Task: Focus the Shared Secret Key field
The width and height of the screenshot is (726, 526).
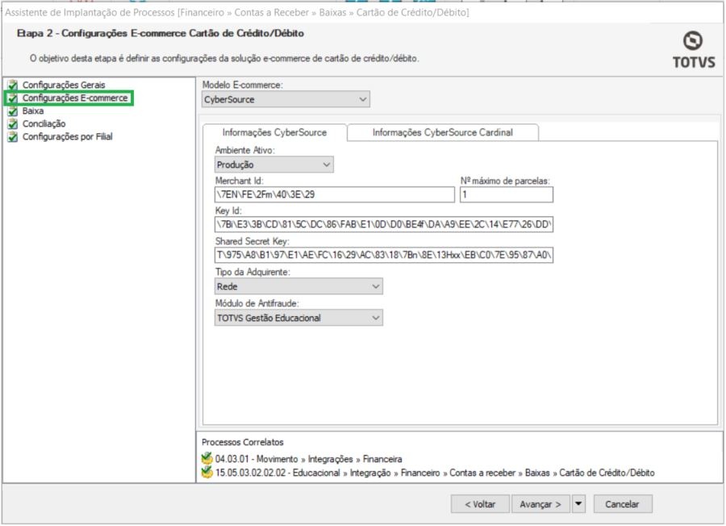Action: pos(384,255)
